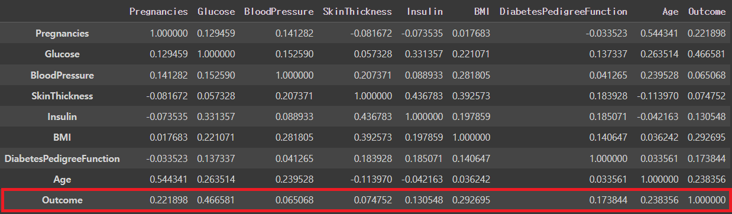Image resolution: width=732 pixels, height=214 pixels.
Task: Select -0.113970 in the SkinThickness row
Action: tap(657, 96)
